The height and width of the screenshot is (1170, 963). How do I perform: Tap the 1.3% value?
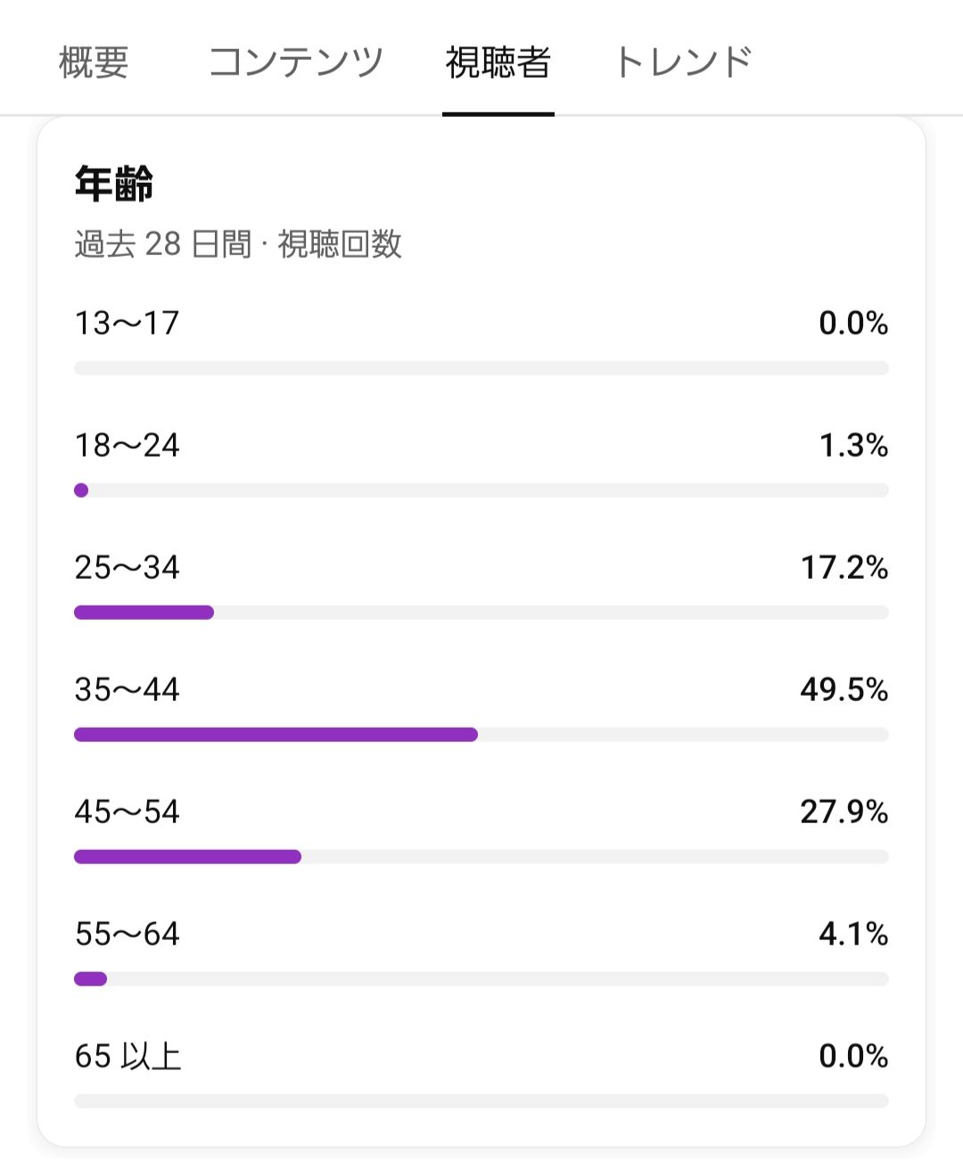tap(853, 445)
